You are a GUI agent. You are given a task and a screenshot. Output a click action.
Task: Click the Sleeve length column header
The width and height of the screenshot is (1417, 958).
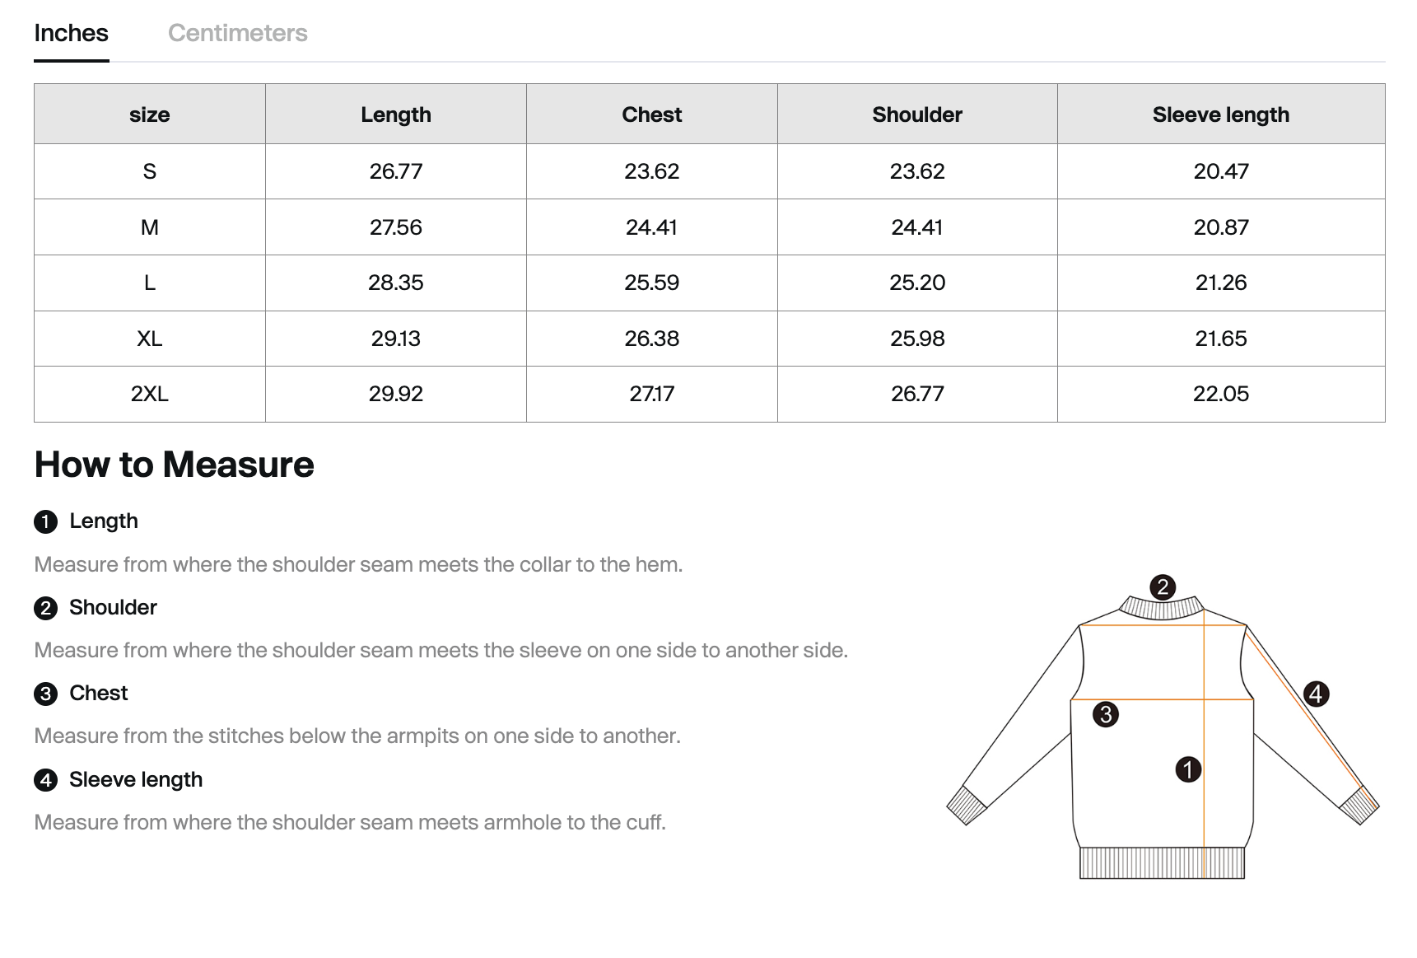tap(1220, 114)
